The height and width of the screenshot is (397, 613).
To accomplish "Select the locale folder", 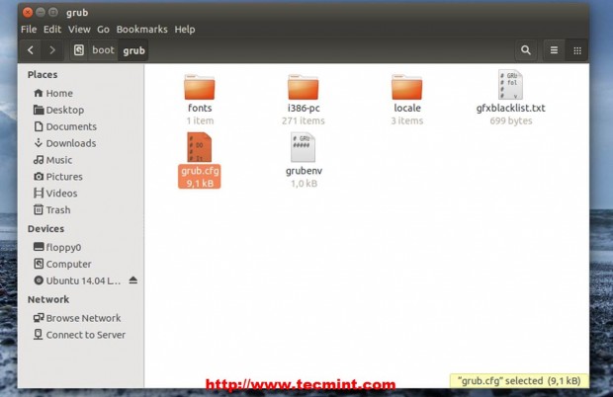I will pos(407,87).
